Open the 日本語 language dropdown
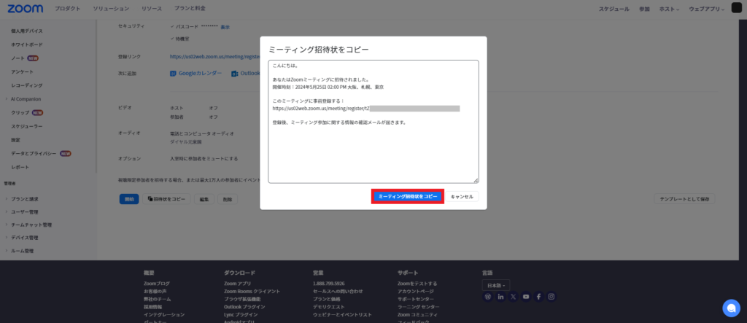Image resolution: width=747 pixels, height=323 pixels. coord(496,284)
